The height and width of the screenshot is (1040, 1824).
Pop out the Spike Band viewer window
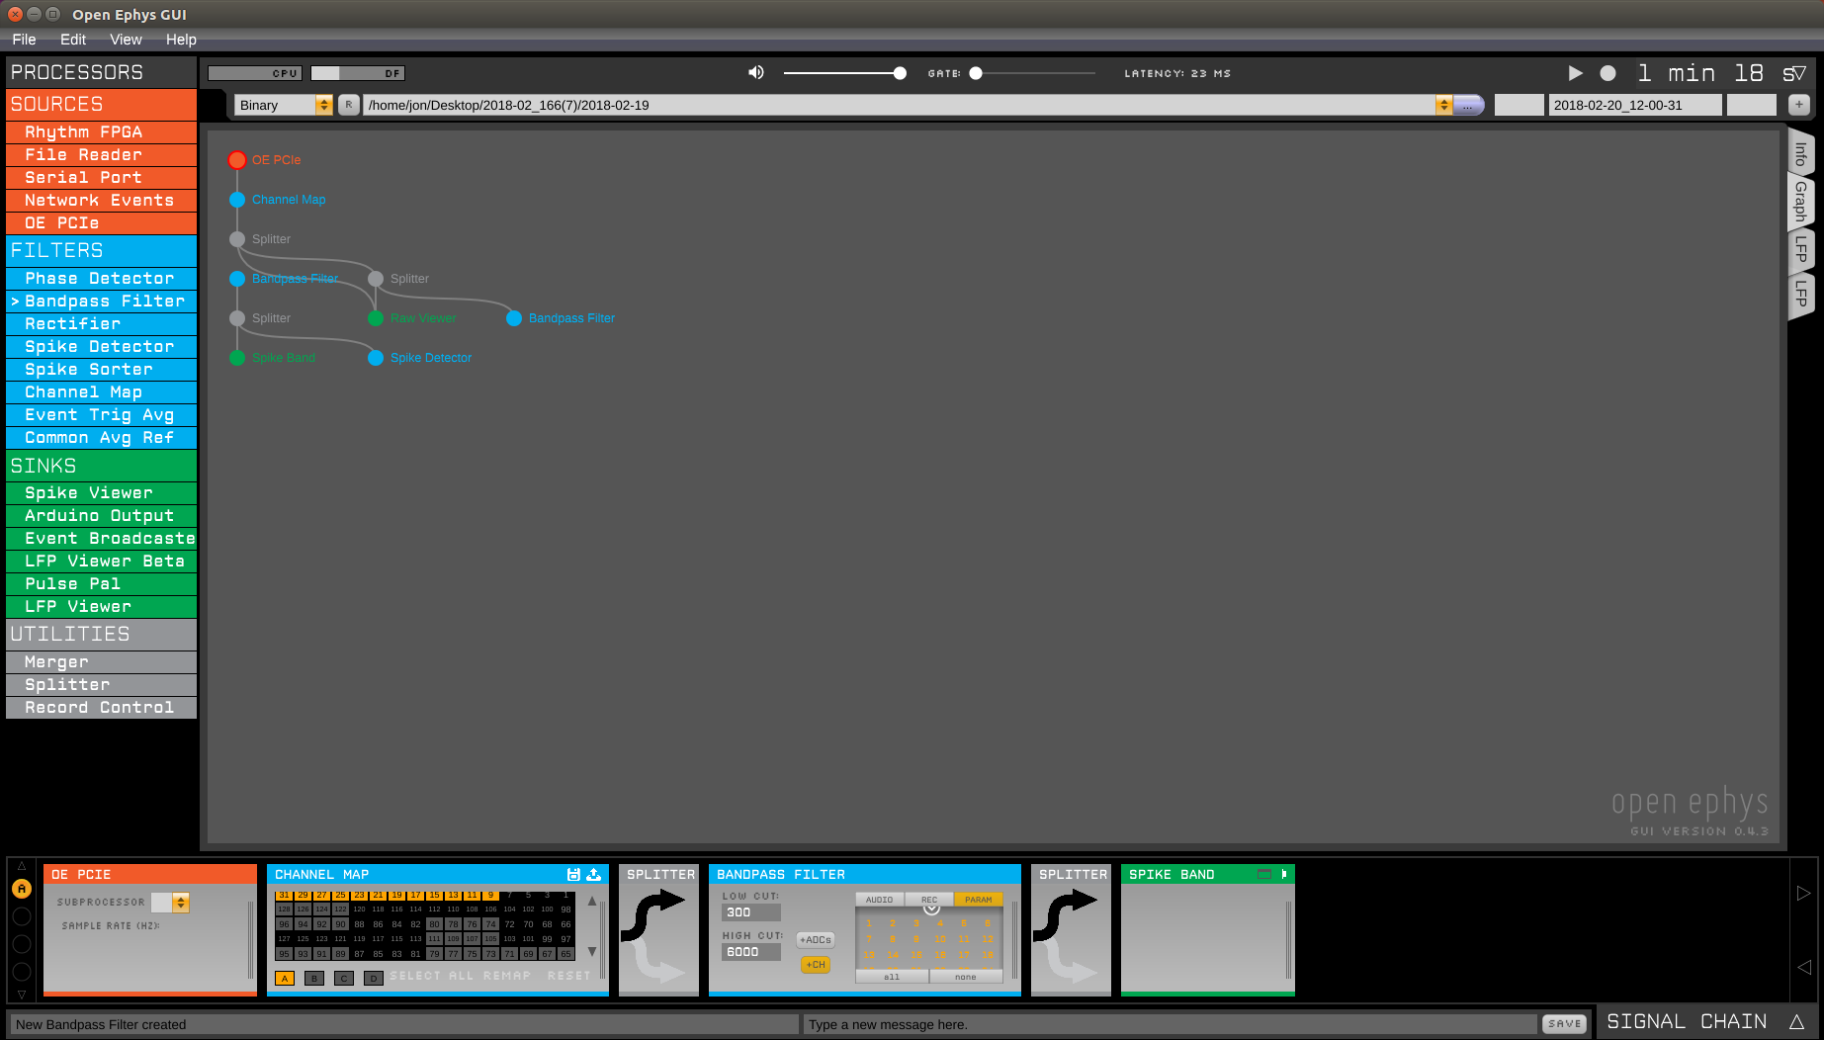[1266, 875]
